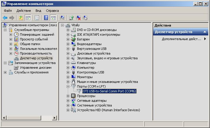Image resolution: width=210 pixels, height=128 pixels.
Task: Click the Клавиатуры keyboard icon
Action: tap(73, 63)
